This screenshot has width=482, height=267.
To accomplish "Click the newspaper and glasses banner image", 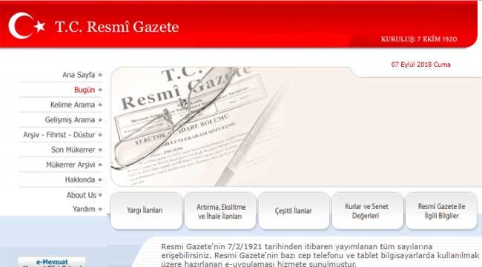I will pos(199,126).
